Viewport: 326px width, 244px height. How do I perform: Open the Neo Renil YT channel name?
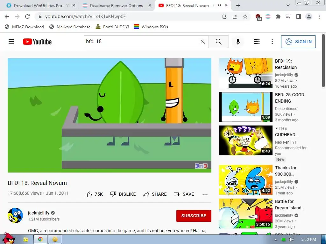286,142
